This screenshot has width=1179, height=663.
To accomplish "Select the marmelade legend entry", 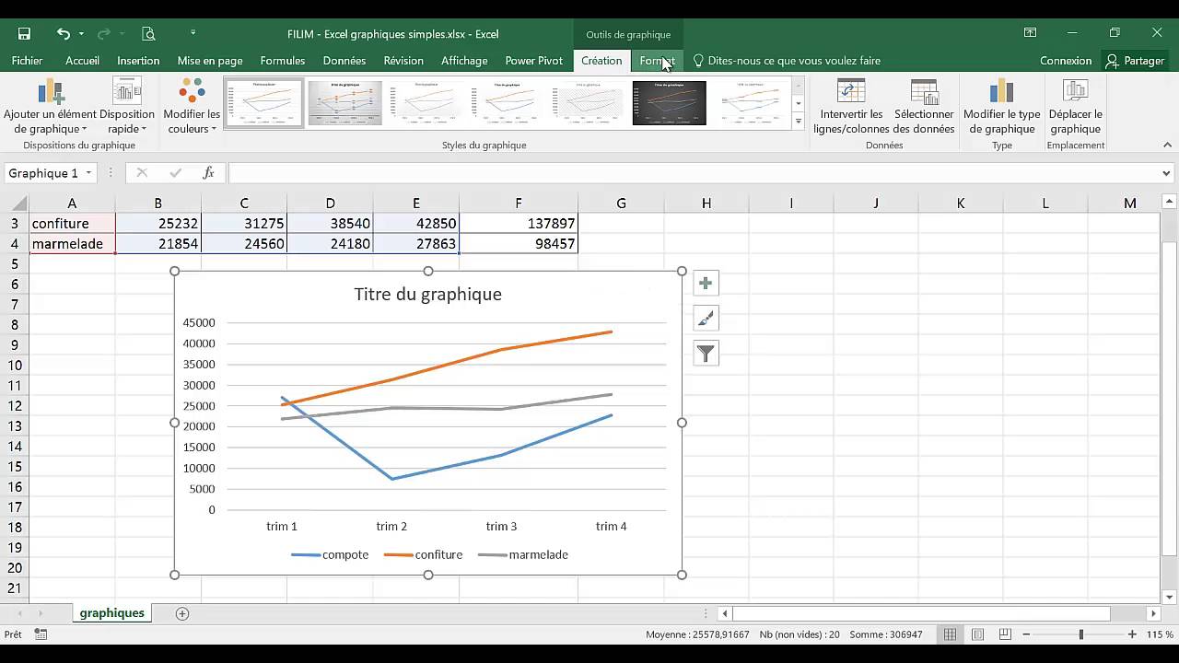I will point(523,555).
